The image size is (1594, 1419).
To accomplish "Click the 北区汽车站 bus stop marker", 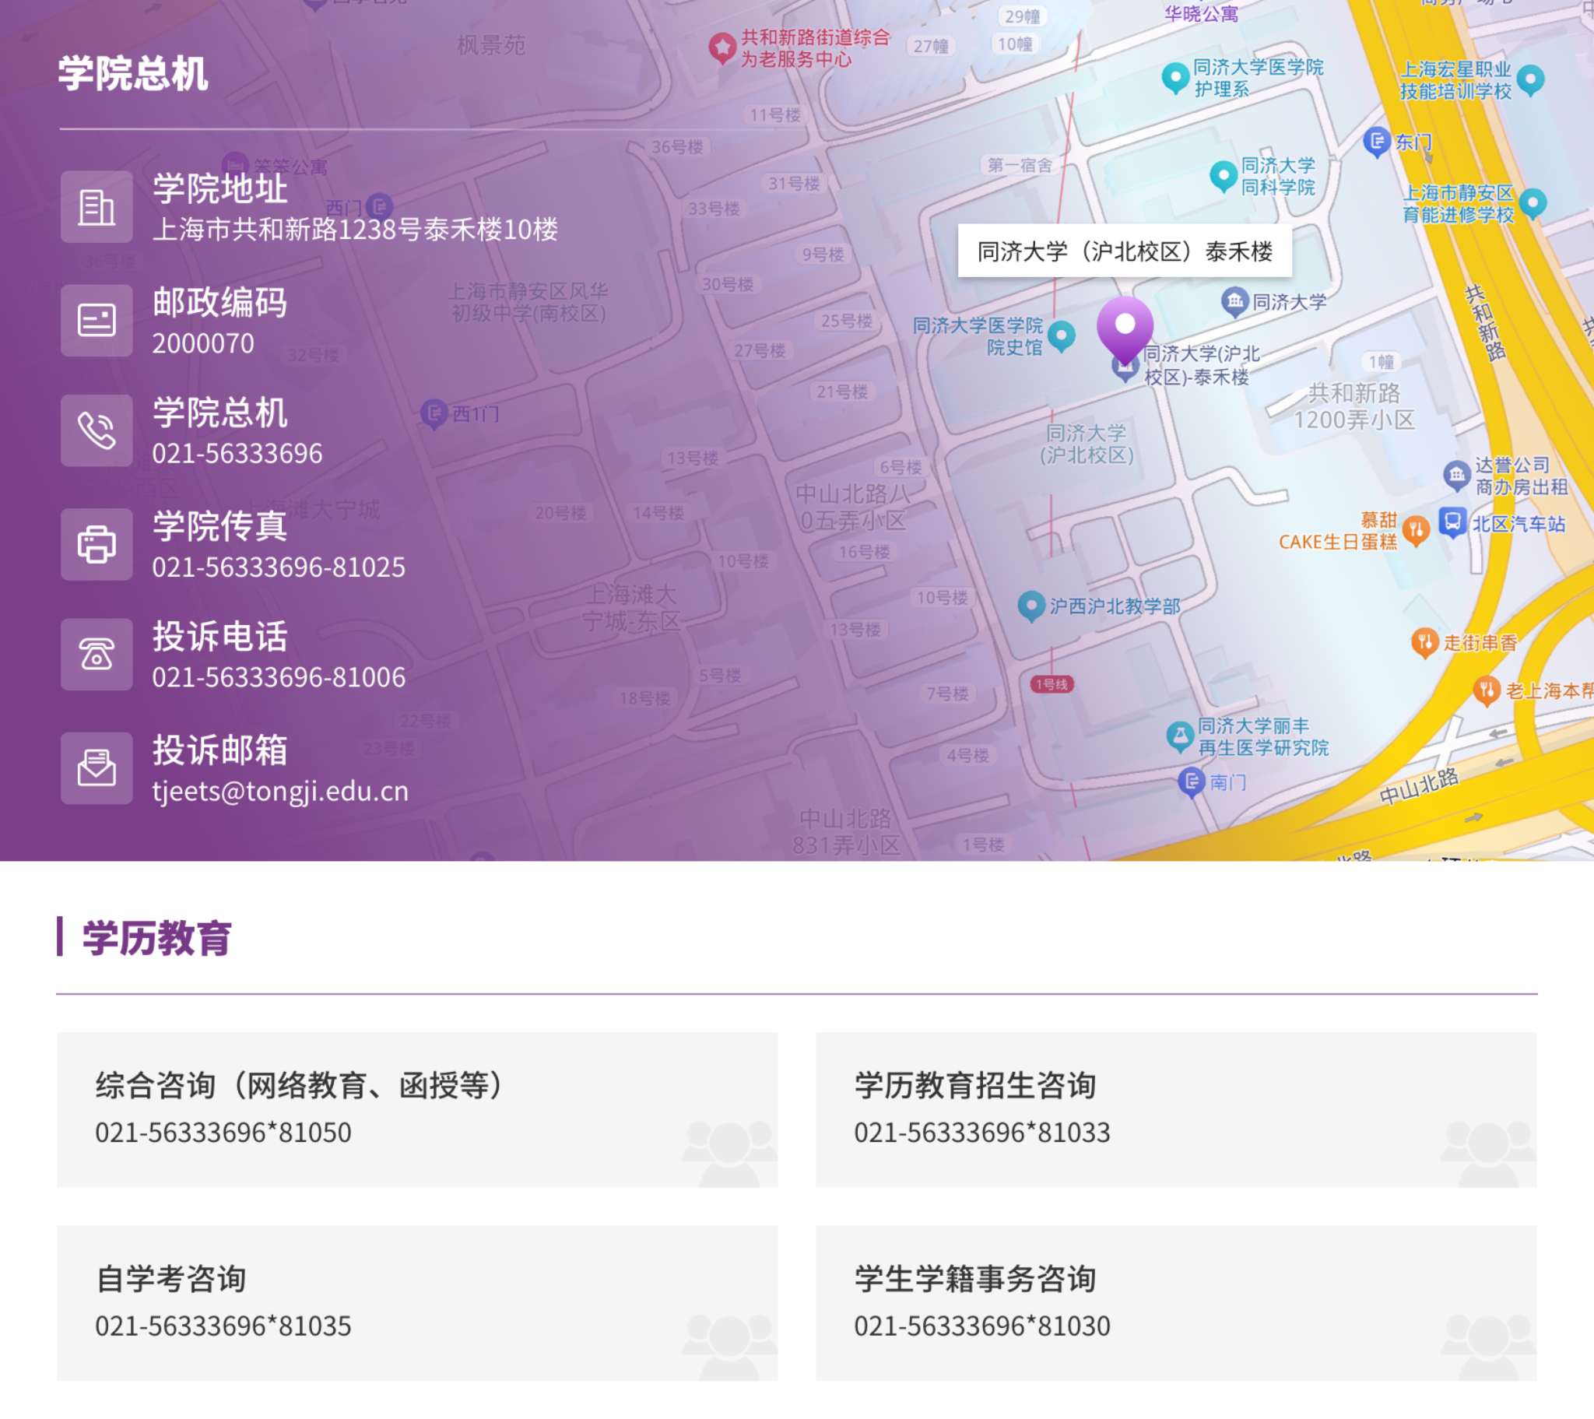I will coord(1452,522).
